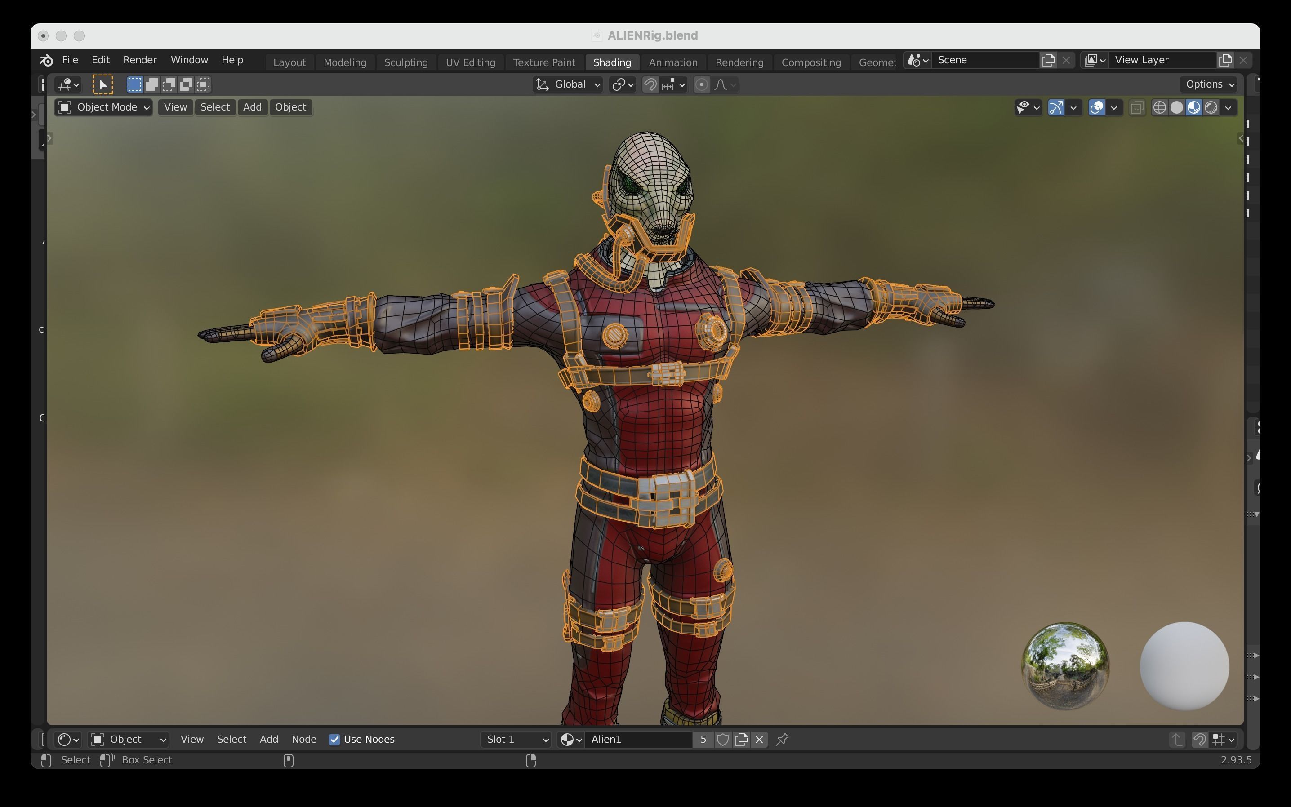This screenshot has width=1291, height=807.
Task: Browse materials with the sphere icon
Action: point(571,739)
